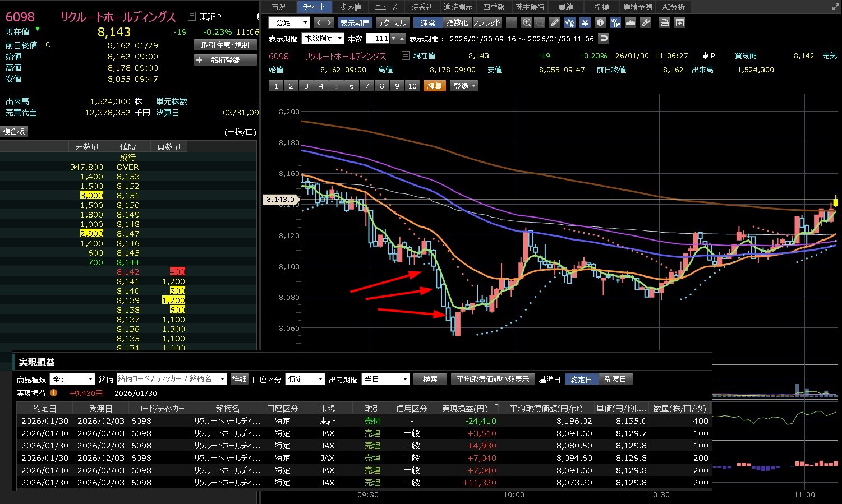Click the reset display period arrow icon
The image size is (842, 504).
point(604,38)
